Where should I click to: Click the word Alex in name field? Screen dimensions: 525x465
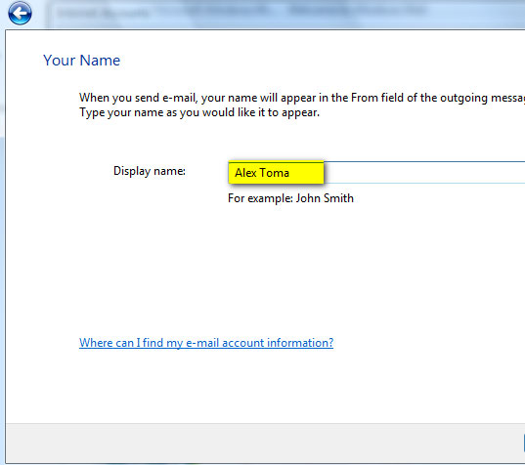click(x=245, y=173)
